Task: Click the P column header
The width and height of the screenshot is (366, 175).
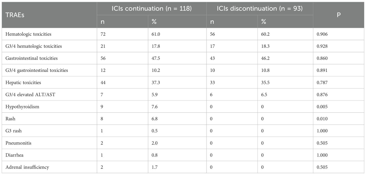Action: coord(338,15)
